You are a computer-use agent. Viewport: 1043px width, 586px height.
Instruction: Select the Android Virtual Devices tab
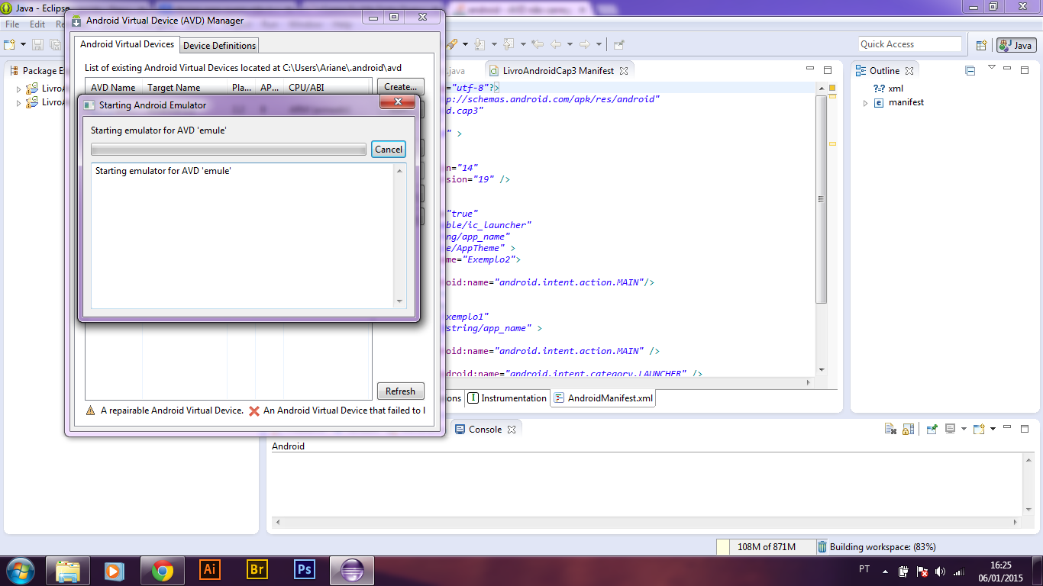click(x=128, y=44)
